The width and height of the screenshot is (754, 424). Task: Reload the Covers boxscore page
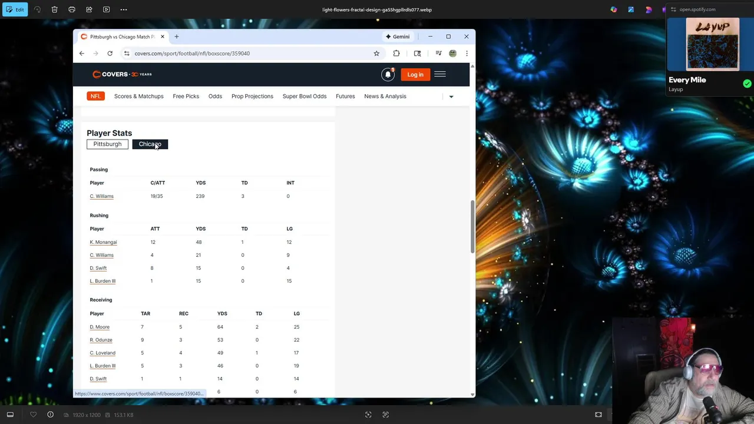click(x=110, y=53)
